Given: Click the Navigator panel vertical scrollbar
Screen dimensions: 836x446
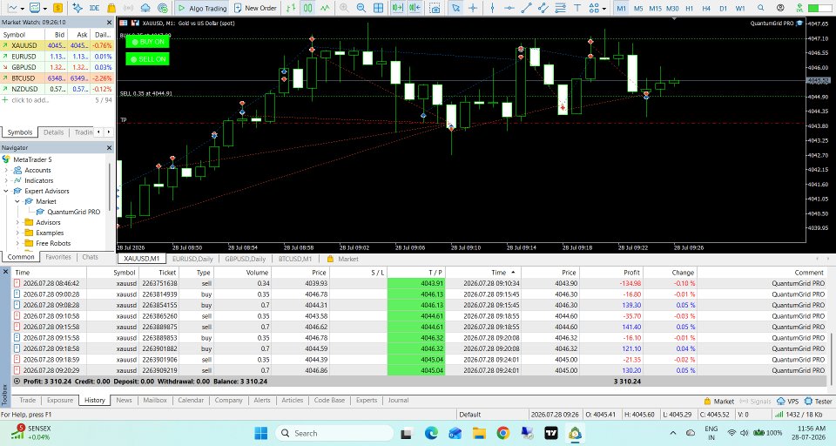Looking at the screenshot, I should click(110, 186).
